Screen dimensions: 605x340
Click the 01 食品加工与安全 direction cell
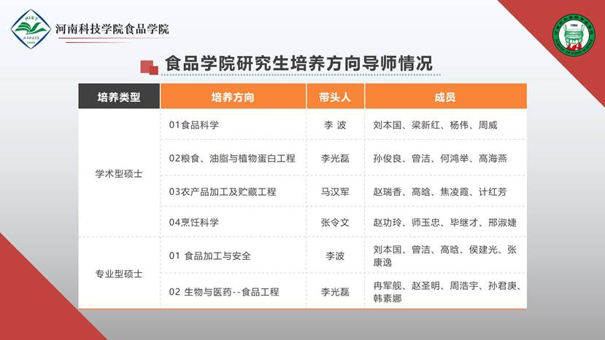[209, 256]
